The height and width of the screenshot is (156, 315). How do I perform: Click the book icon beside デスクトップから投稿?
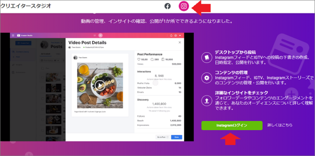pyautogui.click(x=207, y=58)
